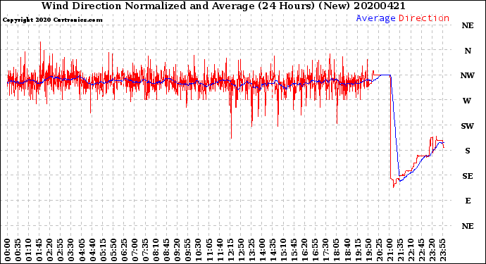
Task: Click the 21:00 time label
Action: (390, 250)
